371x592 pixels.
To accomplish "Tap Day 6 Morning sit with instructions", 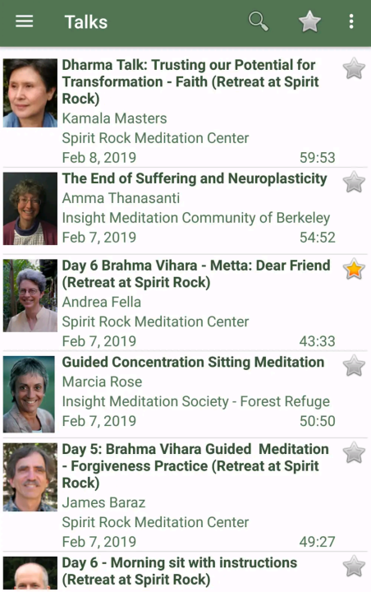I will [180, 571].
